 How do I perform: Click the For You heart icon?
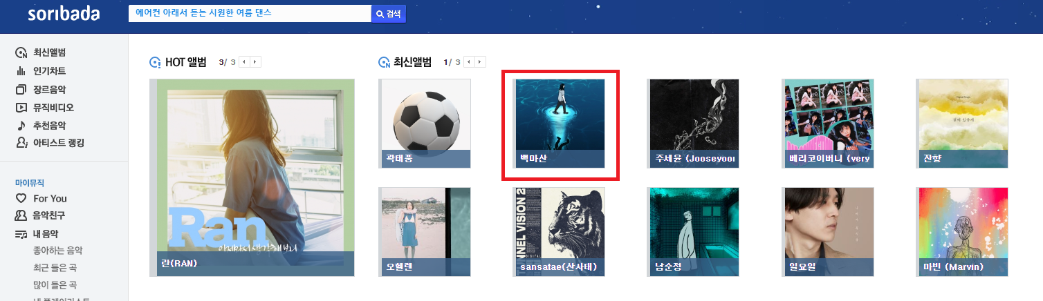[x=21, y=198]
